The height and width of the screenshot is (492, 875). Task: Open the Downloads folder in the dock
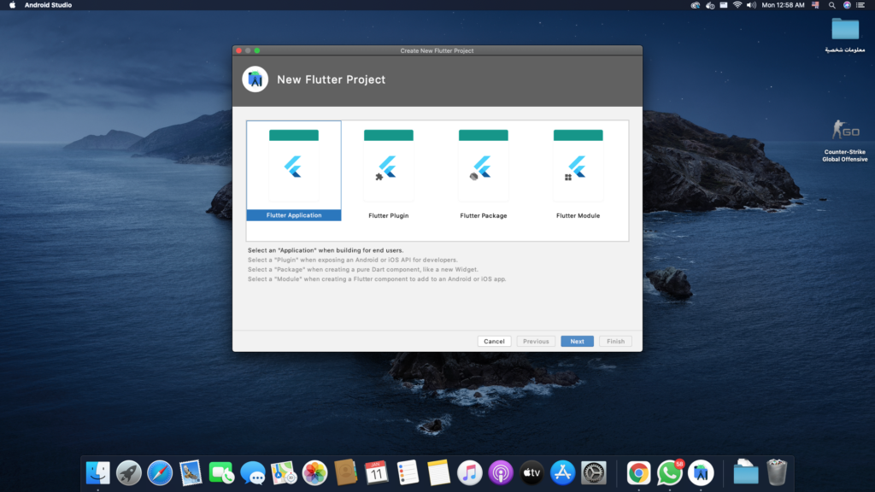point(745,473)
